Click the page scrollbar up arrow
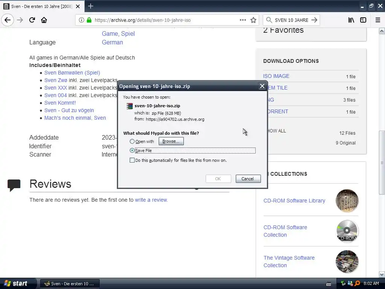 pos(382,31)
